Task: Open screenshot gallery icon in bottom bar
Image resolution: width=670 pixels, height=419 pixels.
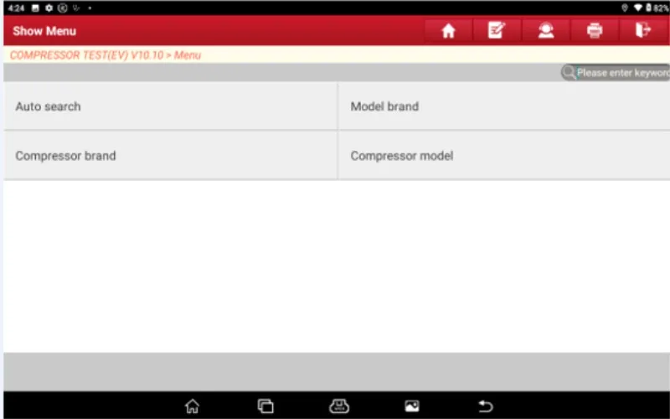Action: [412, 406]
